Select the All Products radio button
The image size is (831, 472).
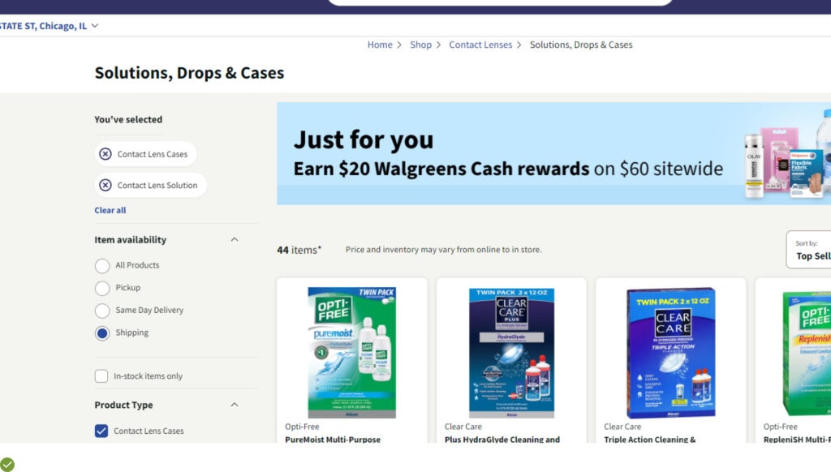[102, 265]
